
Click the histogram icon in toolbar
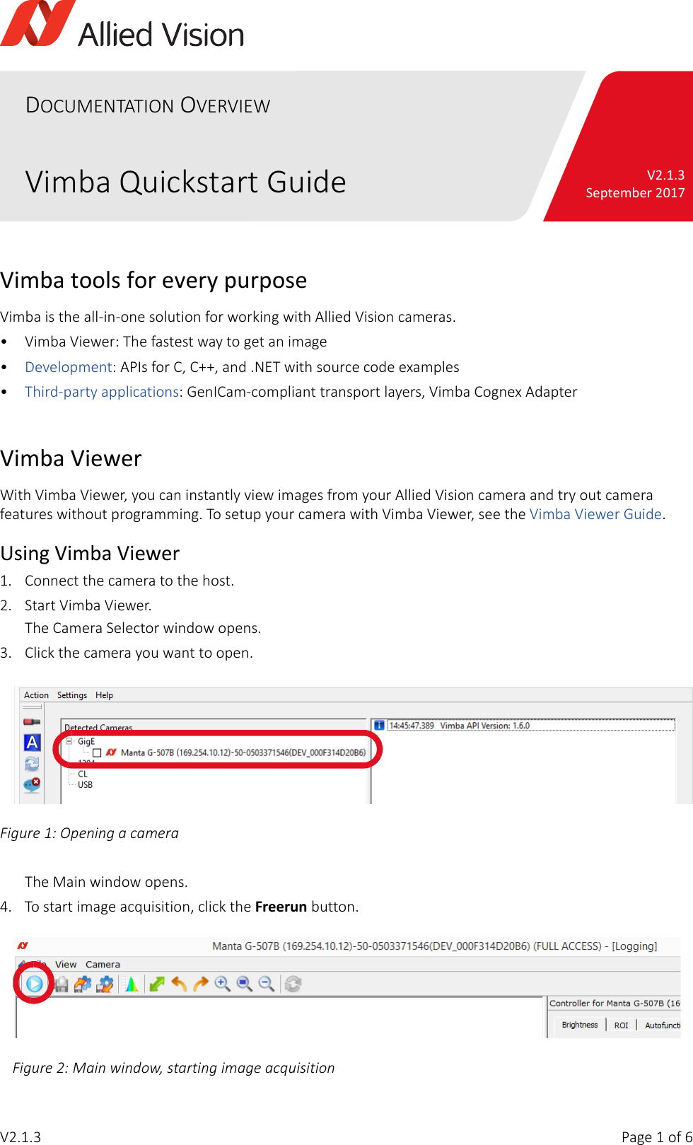(131, 984)
